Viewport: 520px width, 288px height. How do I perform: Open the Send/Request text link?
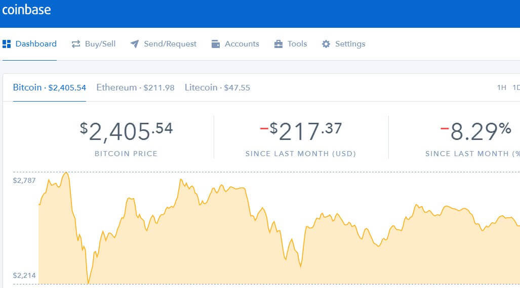tap(170, 44)
